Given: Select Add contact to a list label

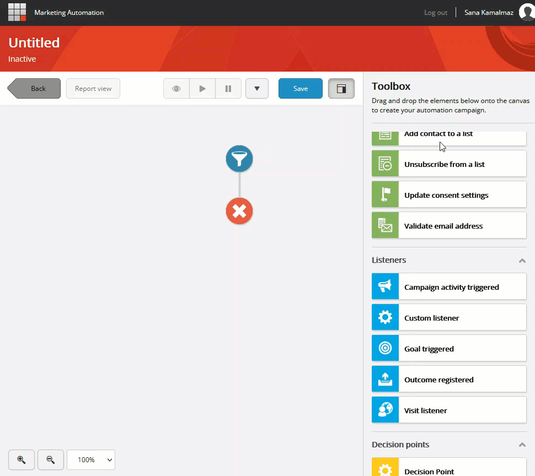Looking at the screenshot, I should tap(438, 134).
